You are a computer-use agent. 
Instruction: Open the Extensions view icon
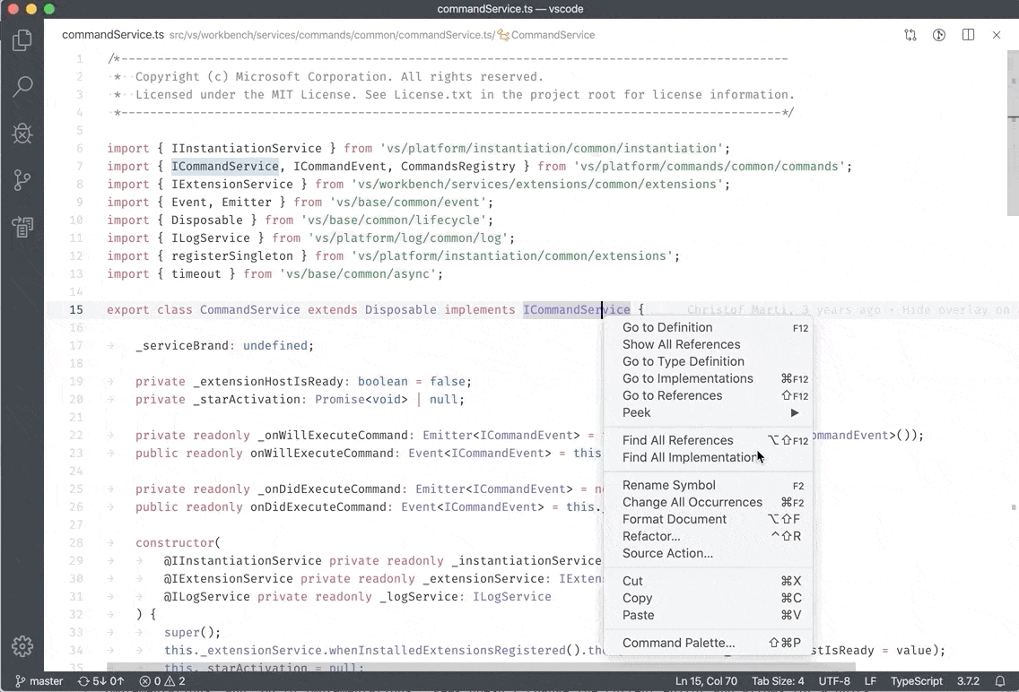(22, 227)
